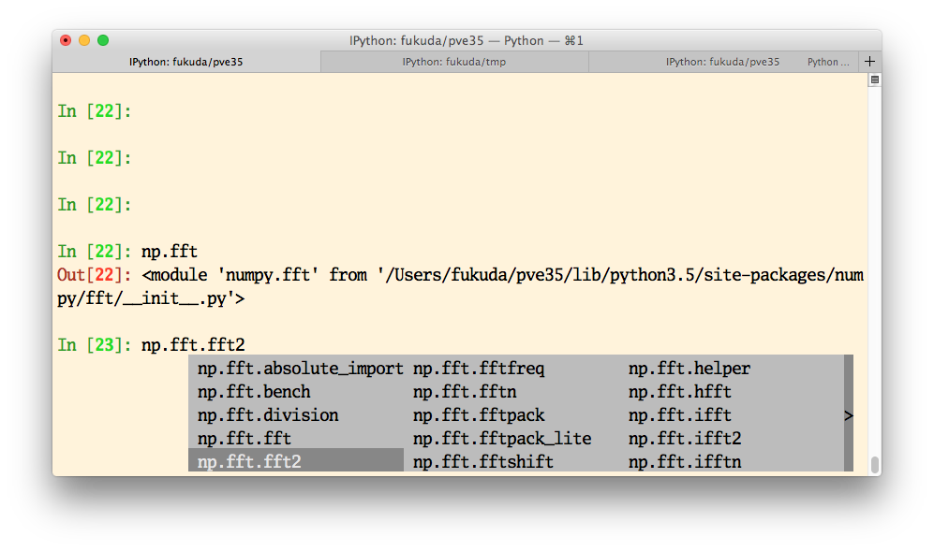The image size is (934, 551).
Task: Select np.fft.bench completion item
Action: point(255,392)
